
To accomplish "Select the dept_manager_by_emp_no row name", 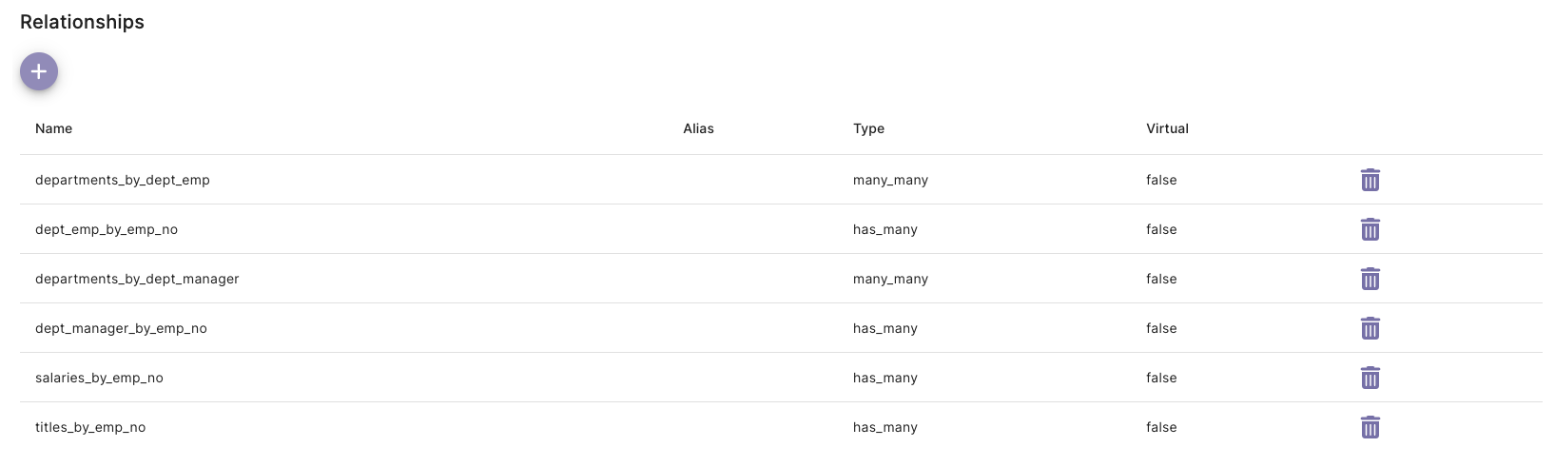I will pos(121,328).
